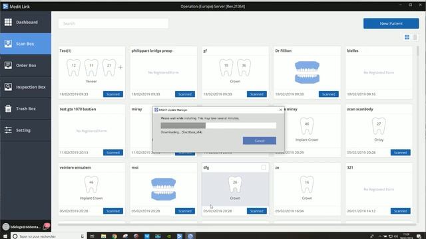Open the bielles patient card
The width and height of the screenshot is (426, 239).
(x=379, y=72)
